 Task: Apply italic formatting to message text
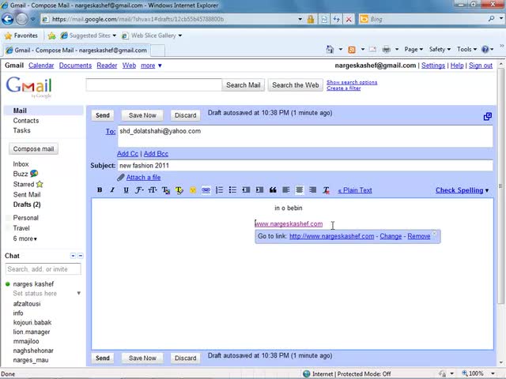pos(112,190)
